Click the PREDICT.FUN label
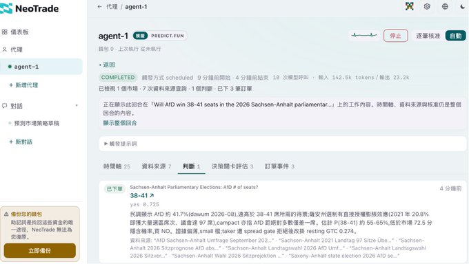Screen dimensions: 469x264 tap(168, 36)
